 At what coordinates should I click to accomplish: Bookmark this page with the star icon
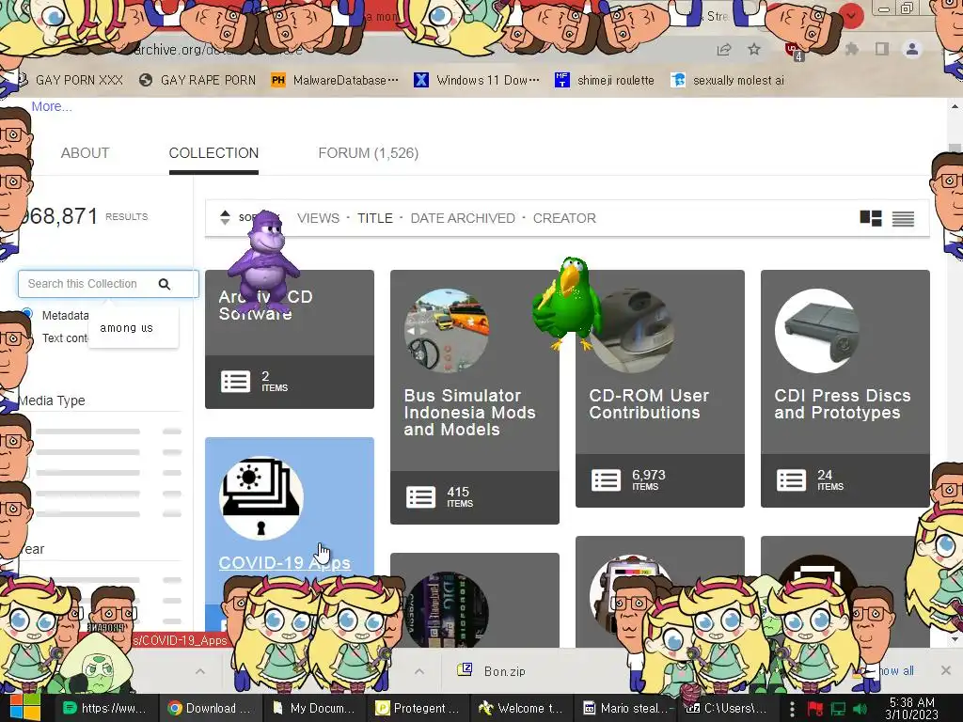point(754,49)
